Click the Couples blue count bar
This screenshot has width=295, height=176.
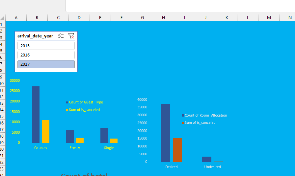[36, 115]
